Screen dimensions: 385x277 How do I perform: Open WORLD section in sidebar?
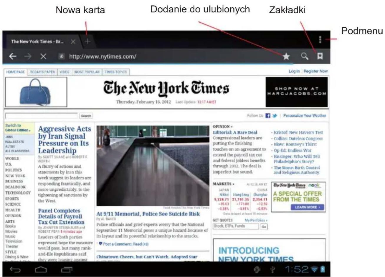(12, 158)
